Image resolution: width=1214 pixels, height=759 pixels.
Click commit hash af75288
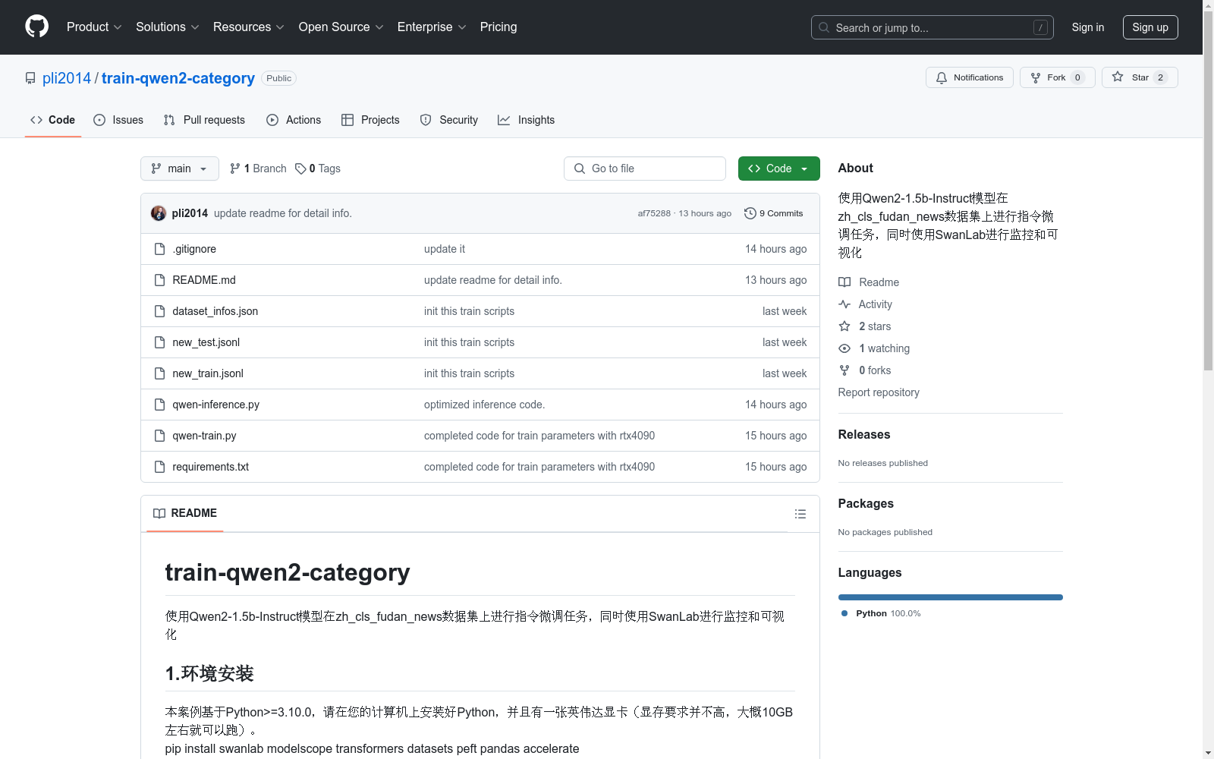tap(654, 213)
